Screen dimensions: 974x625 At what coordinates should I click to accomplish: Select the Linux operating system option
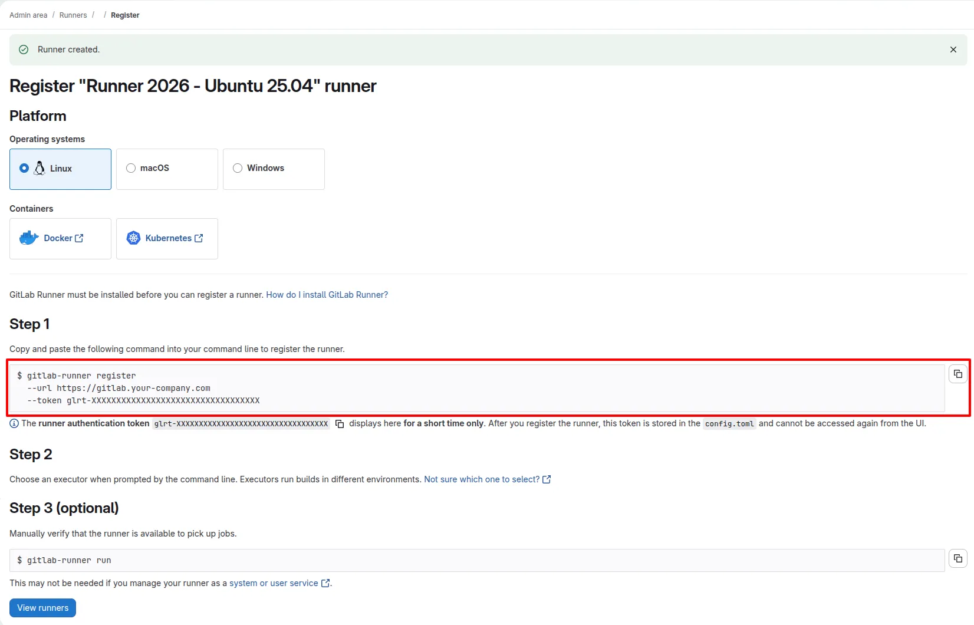tap(60, 169)
